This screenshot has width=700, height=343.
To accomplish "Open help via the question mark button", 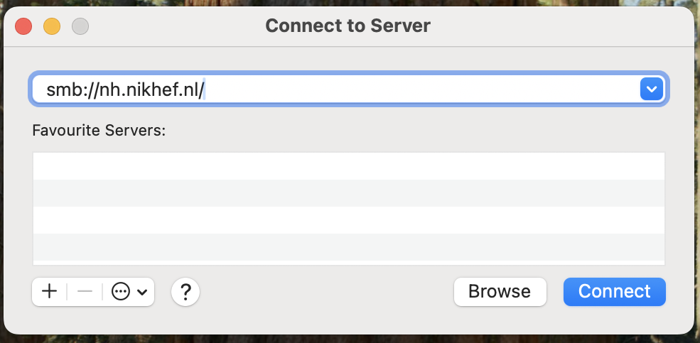I will click(x=185, y=292).
